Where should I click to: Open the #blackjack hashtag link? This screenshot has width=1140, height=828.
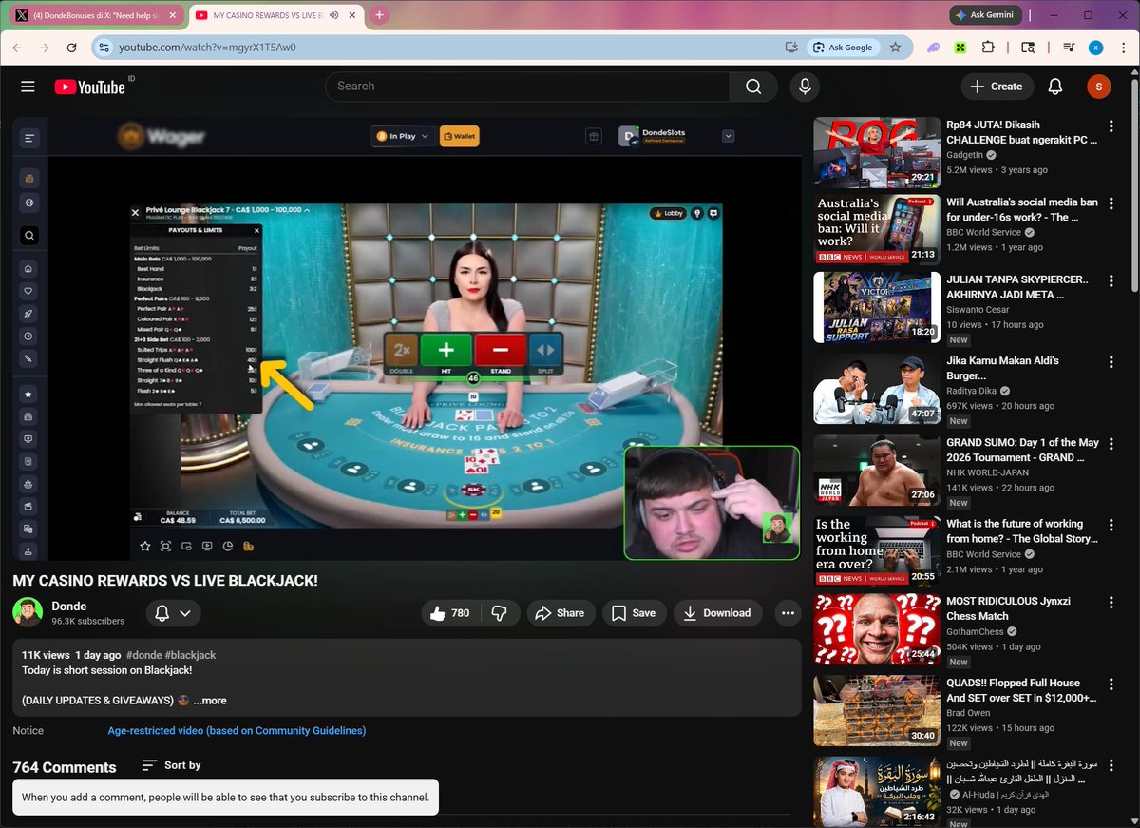pos(190,655)
